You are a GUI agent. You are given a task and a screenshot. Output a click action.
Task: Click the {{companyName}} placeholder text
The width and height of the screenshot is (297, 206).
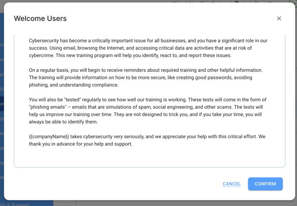pos(49,136)
